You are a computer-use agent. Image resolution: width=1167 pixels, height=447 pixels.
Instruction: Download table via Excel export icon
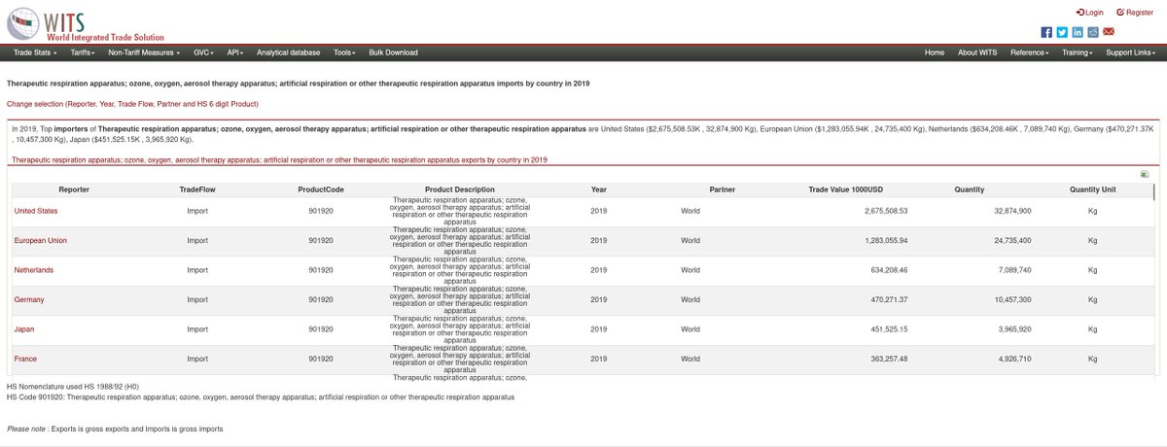1145,175
